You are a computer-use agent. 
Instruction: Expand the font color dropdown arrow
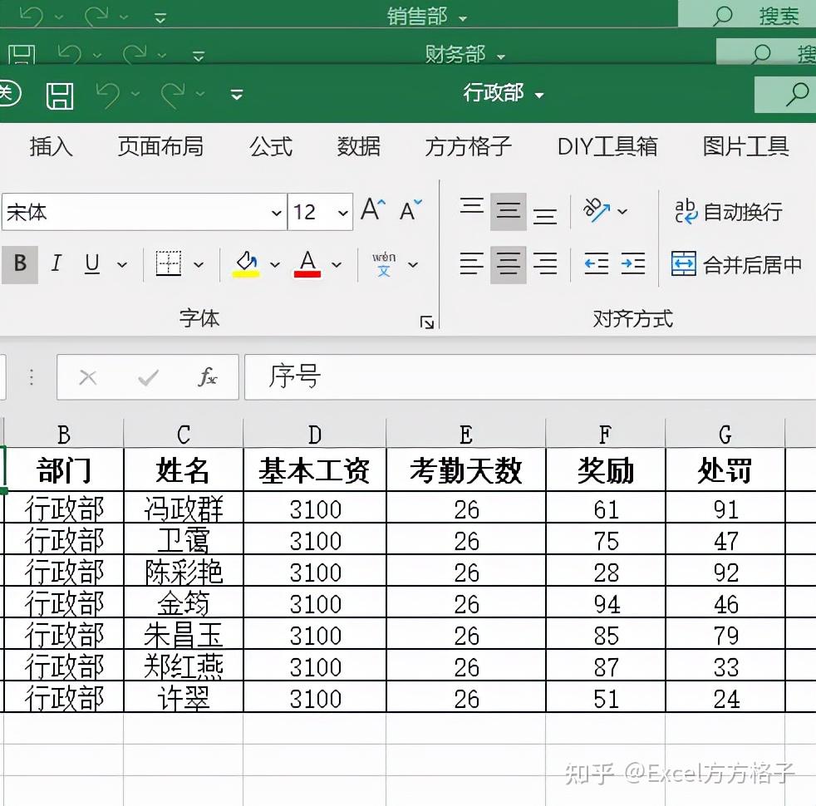point(337,264)
